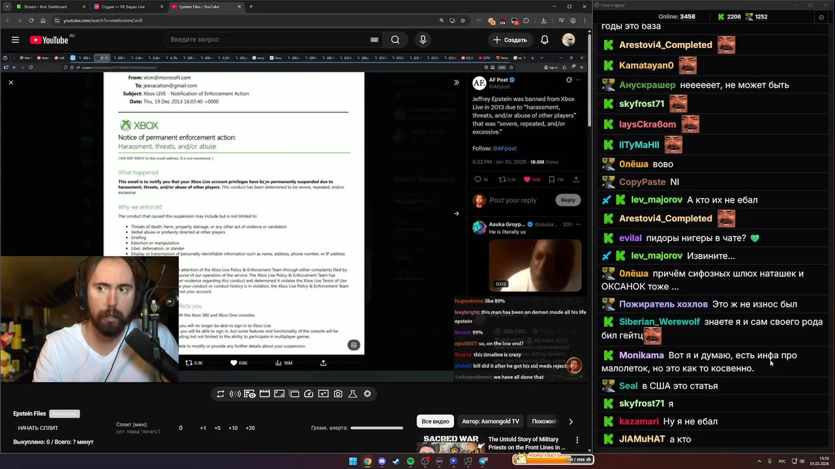Go back using Chrome's back arrow
Screen dimensions: 835x469
(x=7, y=21)
